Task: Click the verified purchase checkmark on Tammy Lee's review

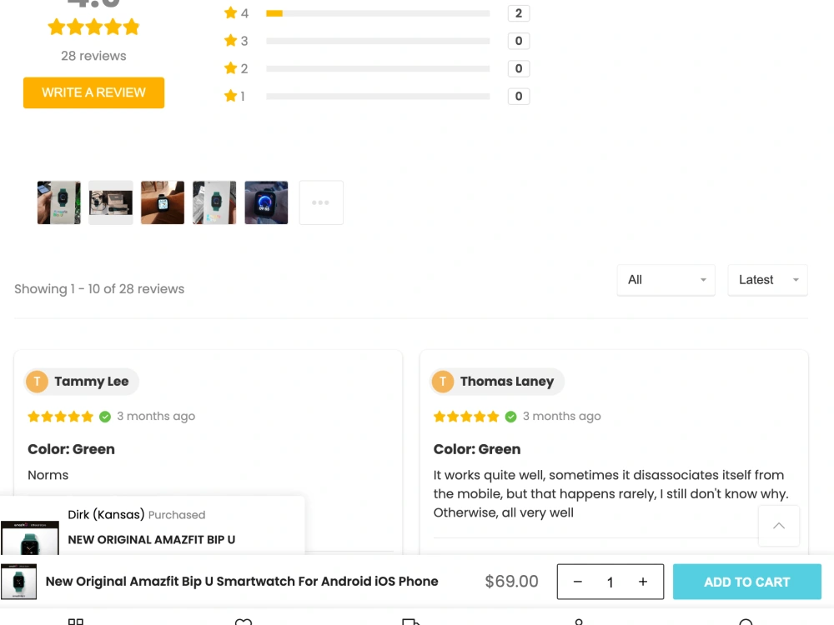Action: (x=105, y=416)
